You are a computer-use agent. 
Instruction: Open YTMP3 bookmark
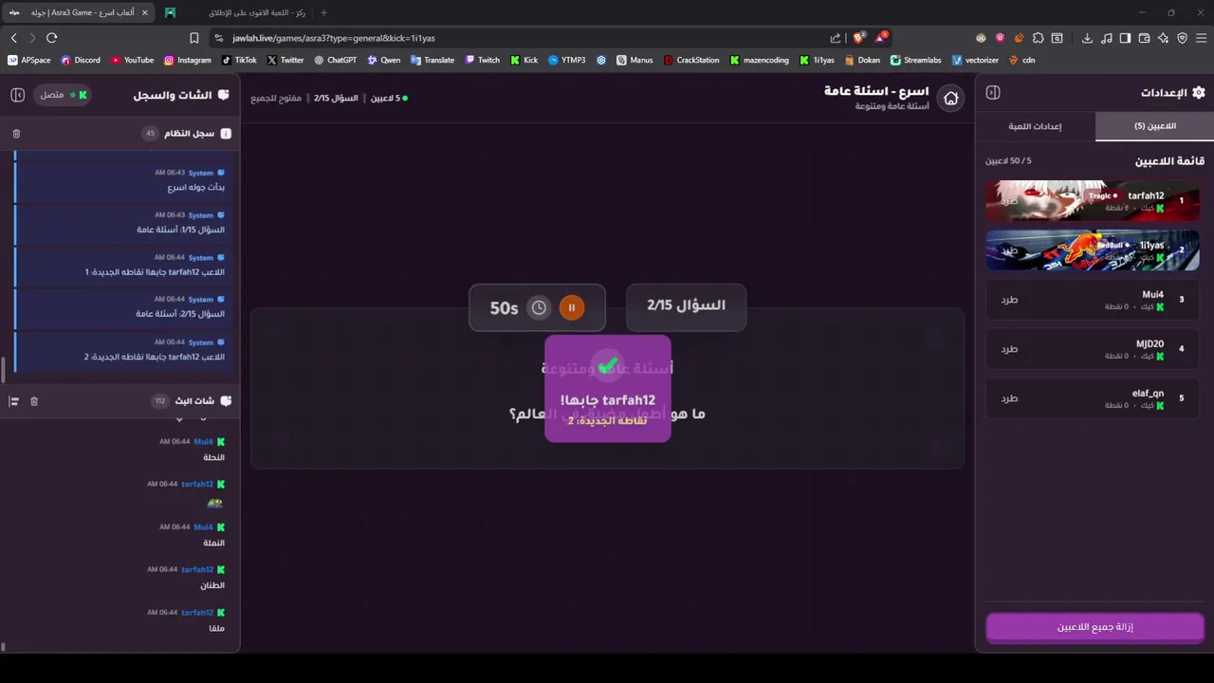click(567, 60)
